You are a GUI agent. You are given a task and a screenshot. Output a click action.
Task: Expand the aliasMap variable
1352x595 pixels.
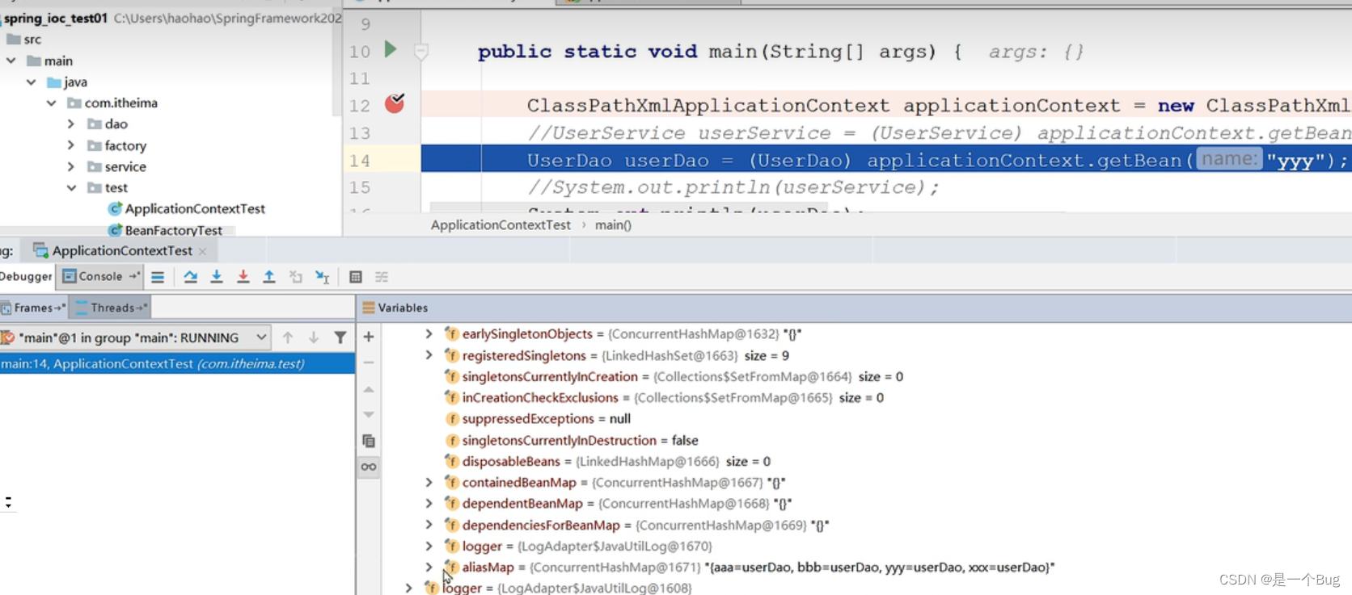[x=429, y=567]
